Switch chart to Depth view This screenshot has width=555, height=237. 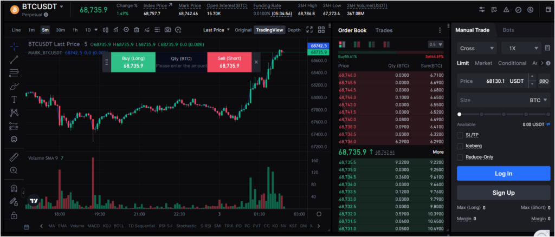point(294,30)
